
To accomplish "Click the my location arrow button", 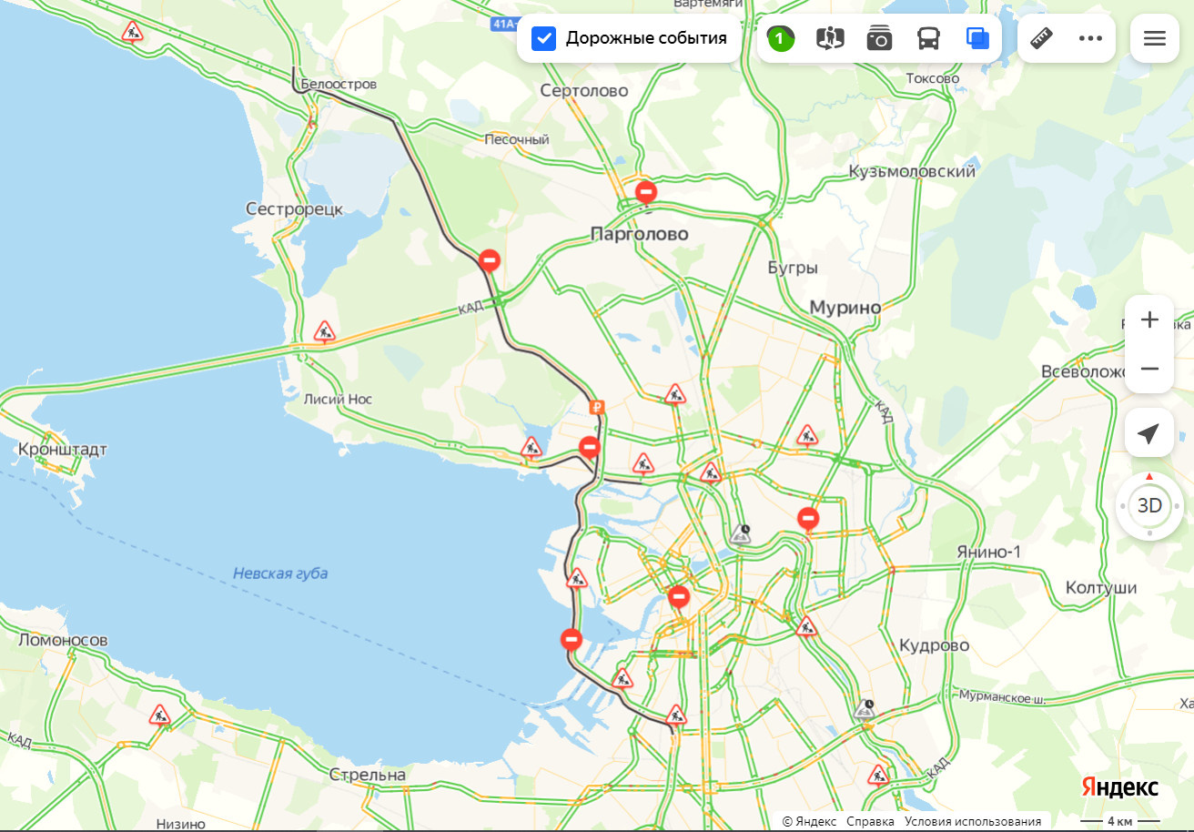I will [1148, 433].
